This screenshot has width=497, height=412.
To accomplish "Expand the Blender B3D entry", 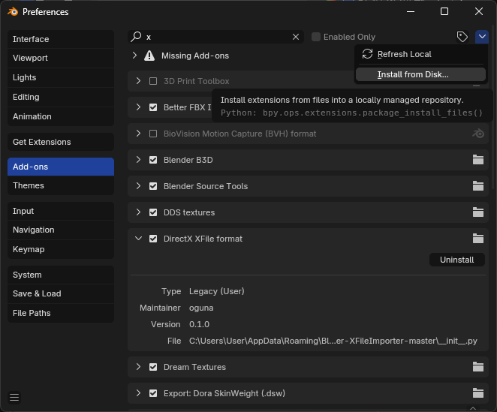I will [x=138, y=160].
